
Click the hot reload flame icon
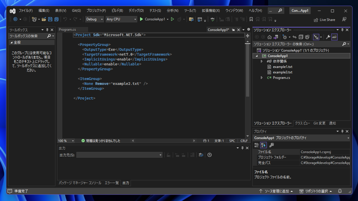click(179, 19)
